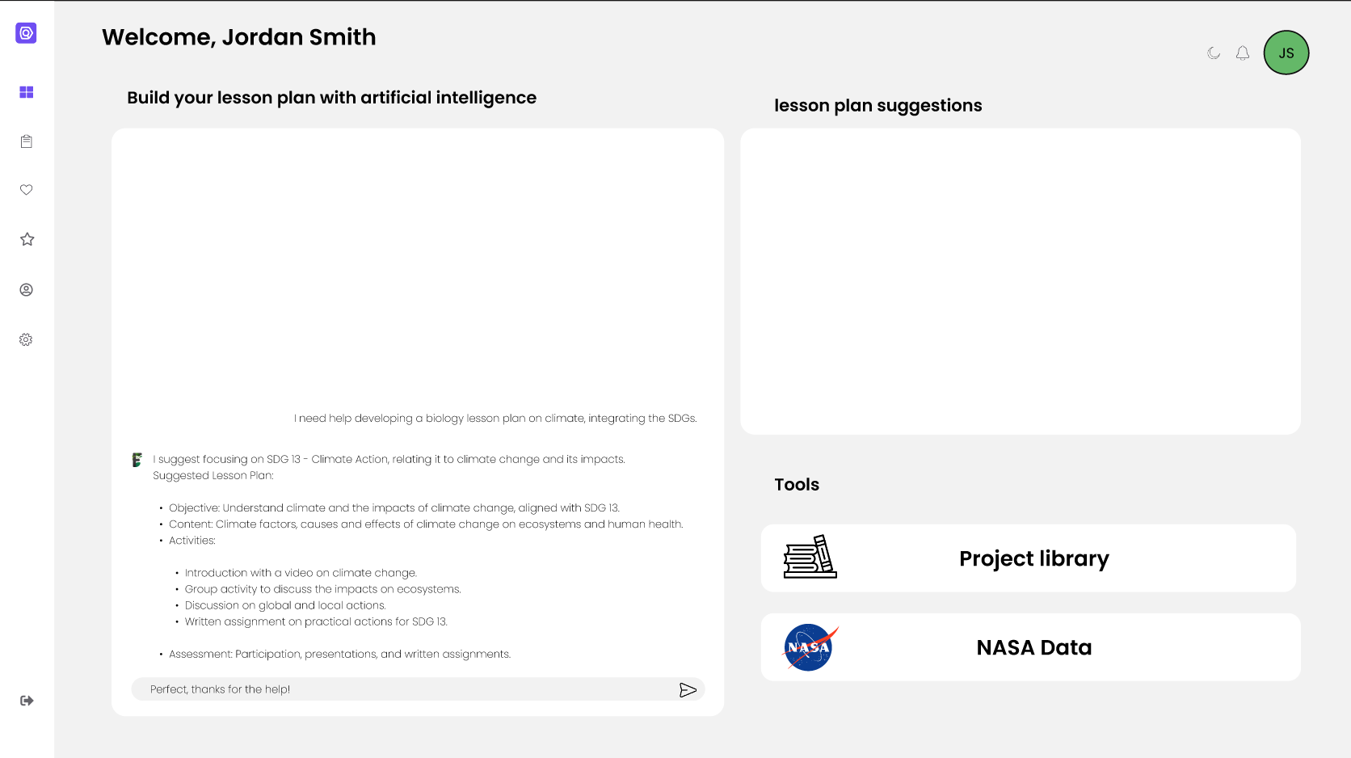1351x758 pixels.
Task: Open the settings gear icon
Action: click(x=27, y=339)
